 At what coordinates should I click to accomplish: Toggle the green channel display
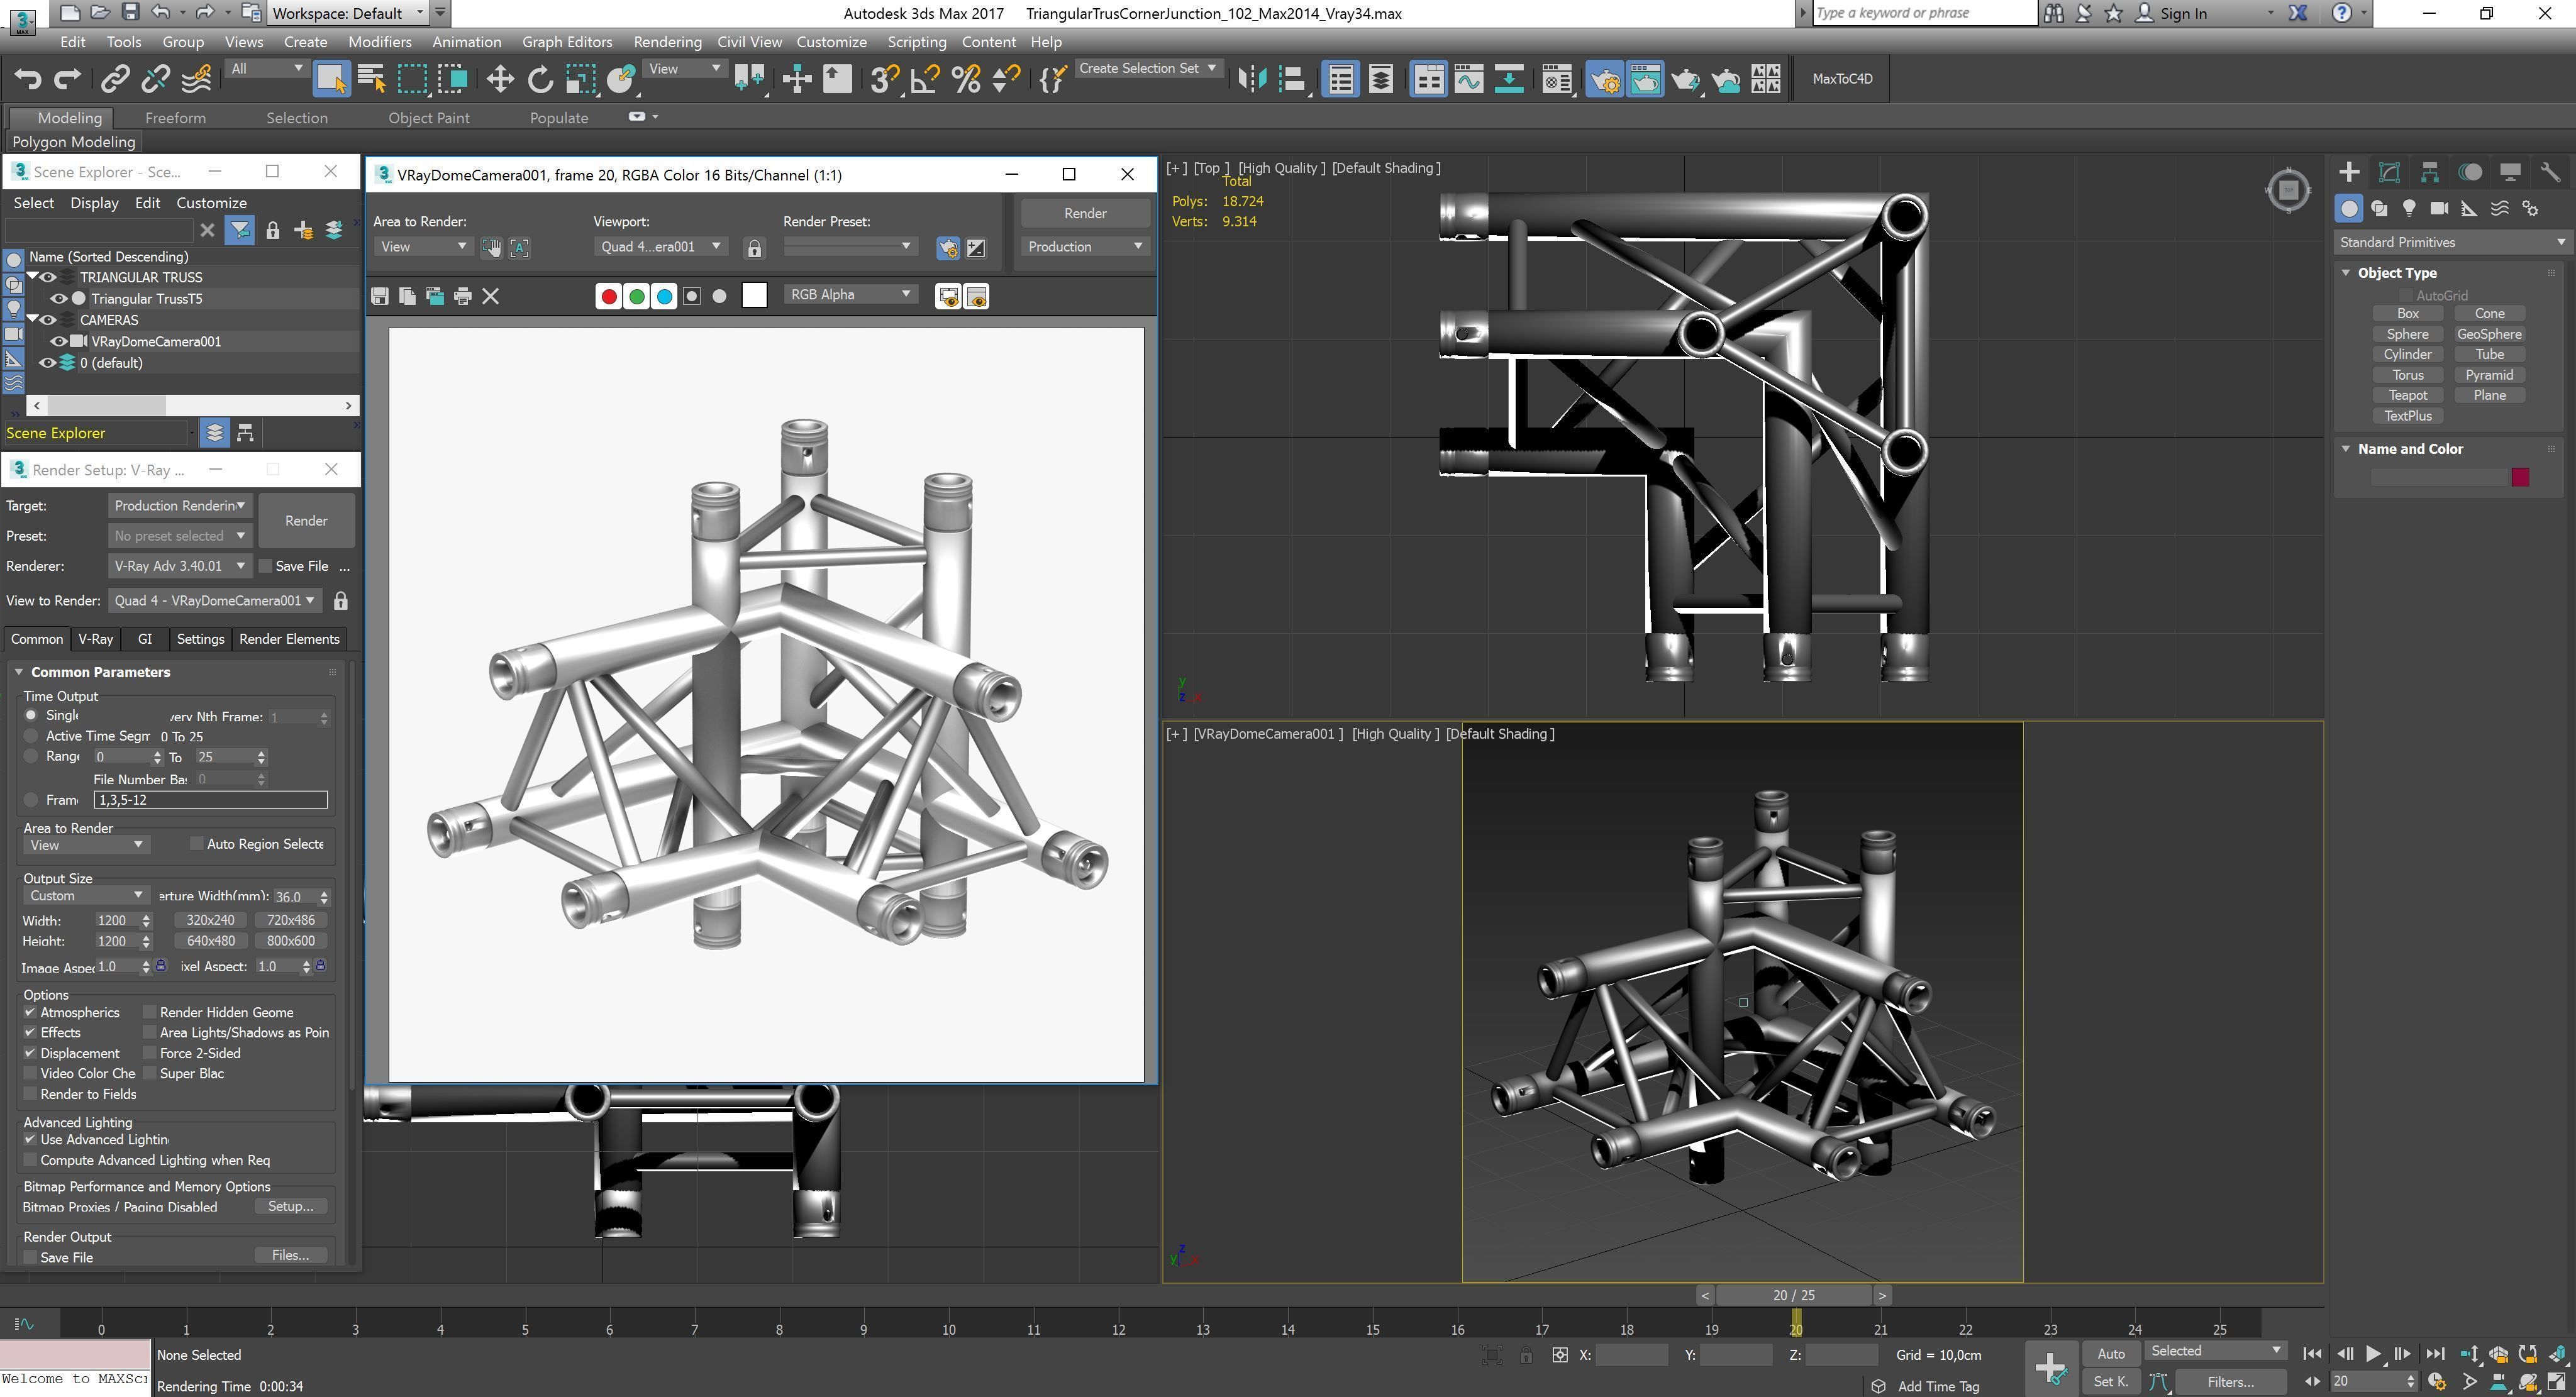(x=636, y=296)
